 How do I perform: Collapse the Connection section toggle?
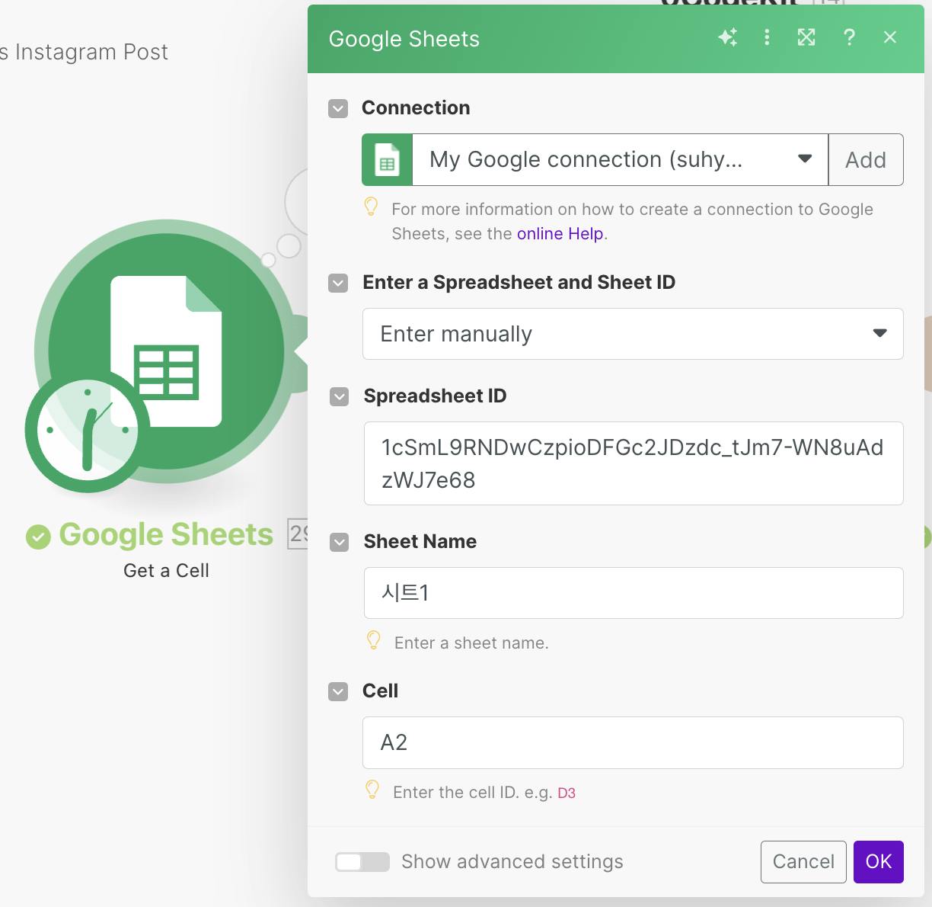pos(338,108)
